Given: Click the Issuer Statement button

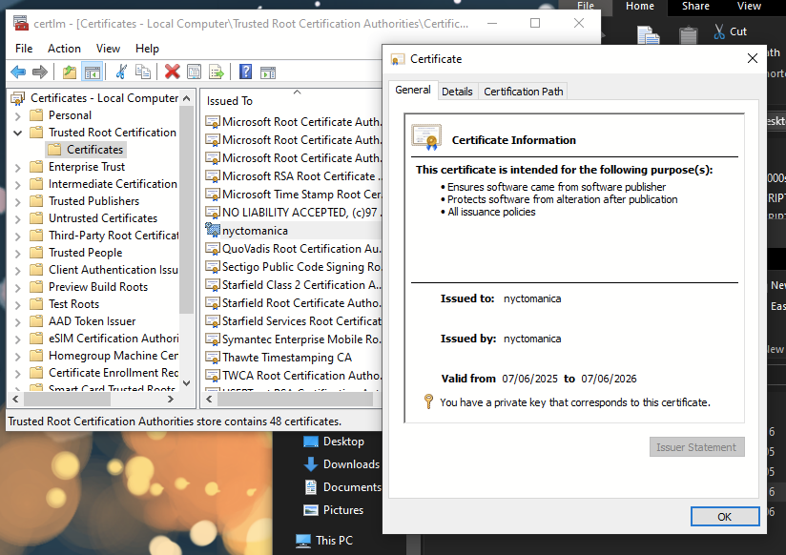Looking at the screenshot, I should click(696, 447).
